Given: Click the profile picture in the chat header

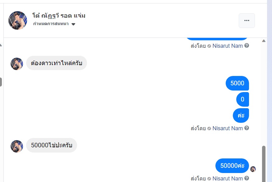Looking at the screenshot, I should pyautogui.click(x=18, y=20).
